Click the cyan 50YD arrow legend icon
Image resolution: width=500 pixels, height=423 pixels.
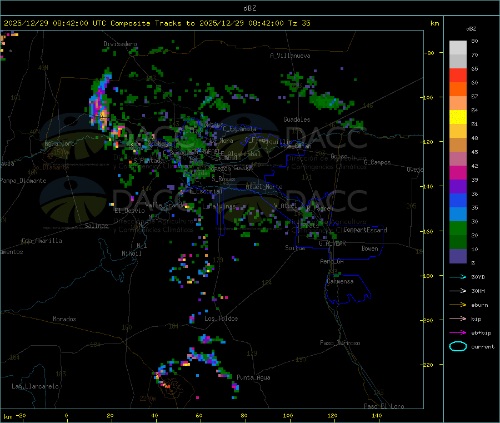coord(458,277)
